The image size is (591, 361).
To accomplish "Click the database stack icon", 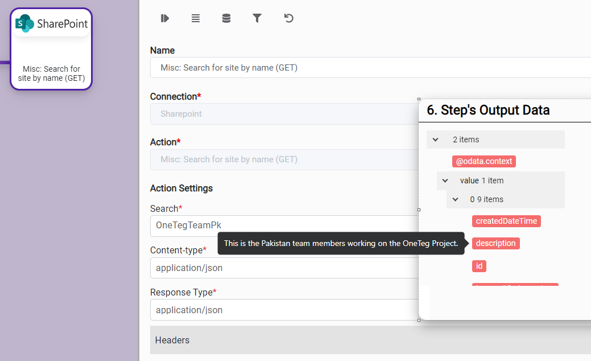I will click(x=226, y=18).
